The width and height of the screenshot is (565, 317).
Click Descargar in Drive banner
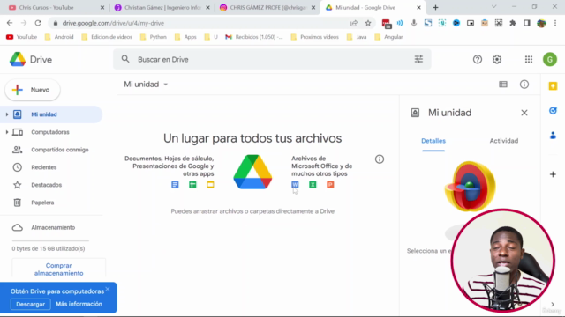(30, 304)
